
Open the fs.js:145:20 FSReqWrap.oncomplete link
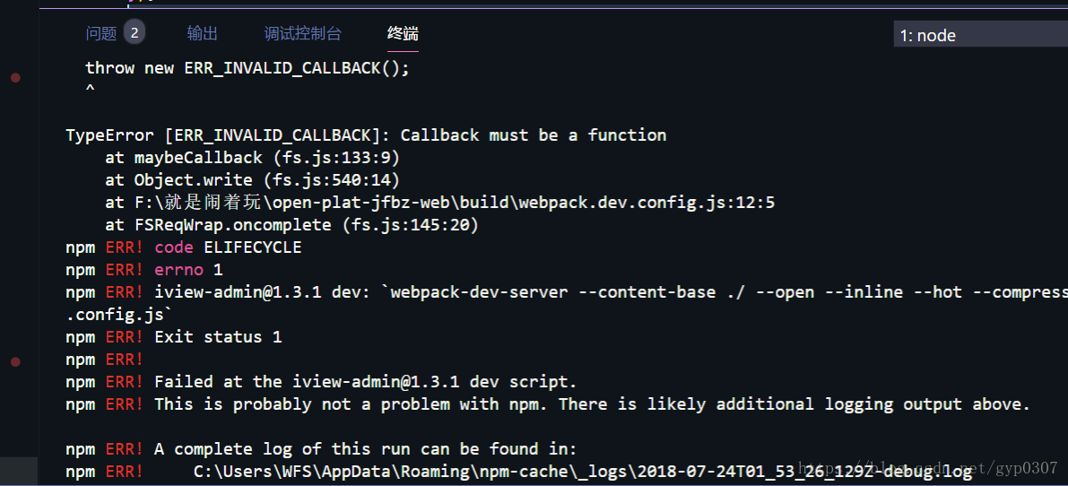(411, 225)
